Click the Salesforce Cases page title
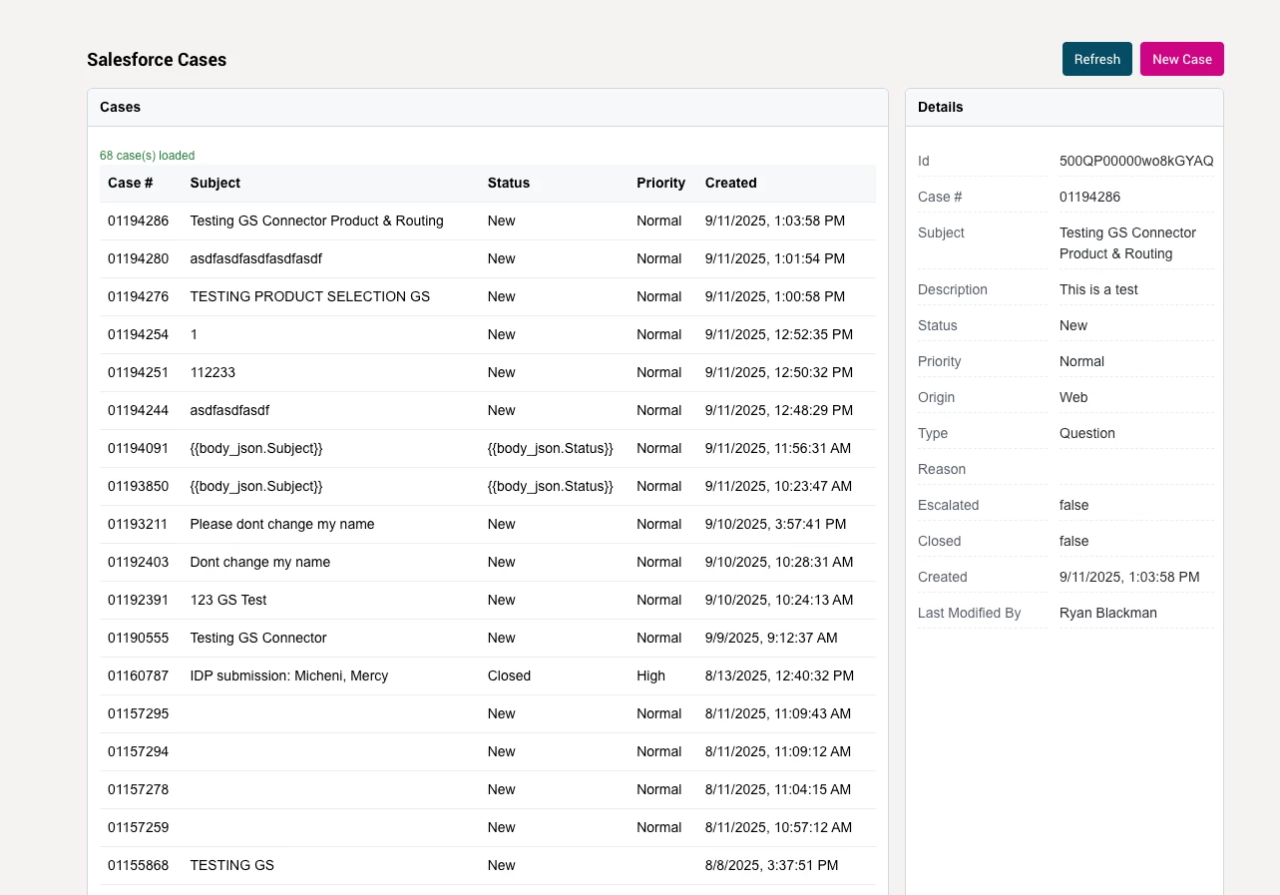Image resolution: width=1280 pixels, height=895 pixels. click(x=157, y=60)
